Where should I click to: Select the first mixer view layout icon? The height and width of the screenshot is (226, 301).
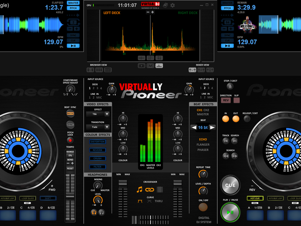pyautogui.click(x=192, y=70)
